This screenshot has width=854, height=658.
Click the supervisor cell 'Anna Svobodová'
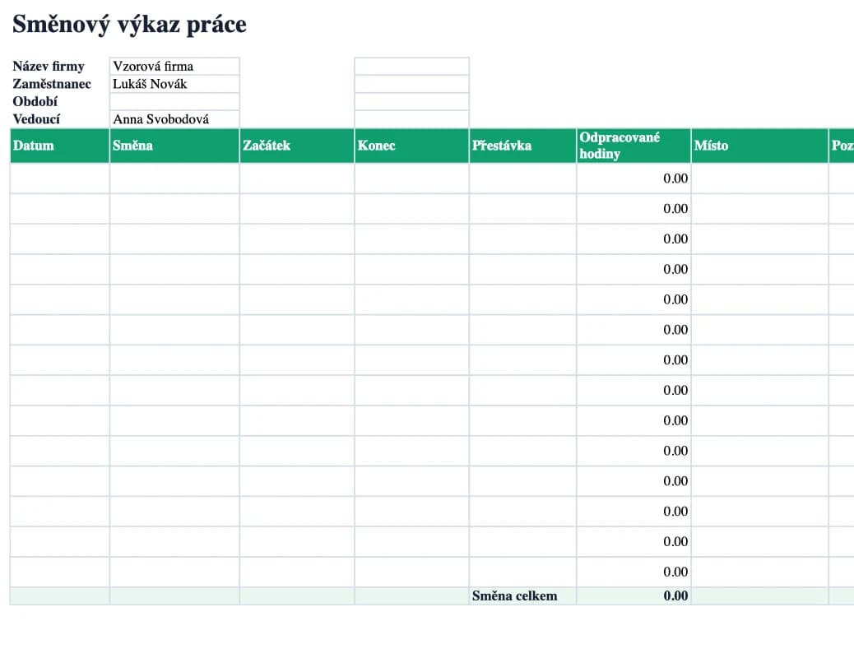click(x=174, y=119)
